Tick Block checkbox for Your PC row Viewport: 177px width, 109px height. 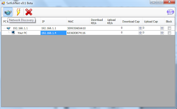pyautogui.click(x=169, y=33)
